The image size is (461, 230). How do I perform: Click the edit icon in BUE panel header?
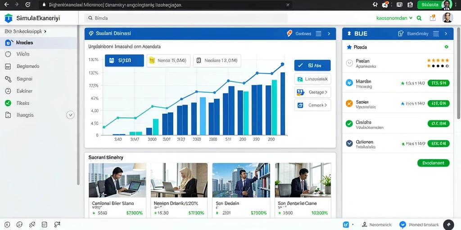coord(401,34)
